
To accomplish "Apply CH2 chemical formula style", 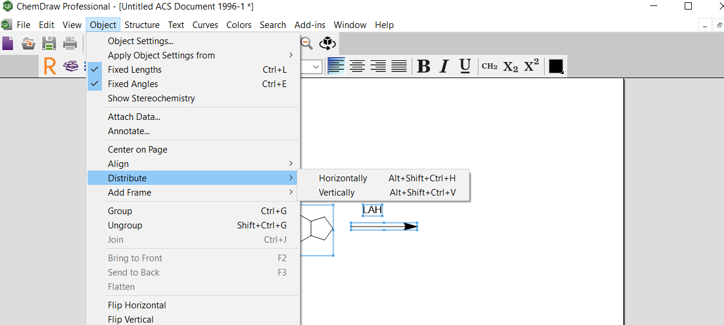I will [490, 66].
